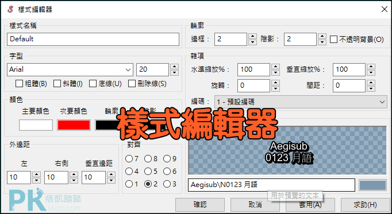Open the Arial font name dropdown
The height and width of the screenshot is (214, 392).
(70, 69)
